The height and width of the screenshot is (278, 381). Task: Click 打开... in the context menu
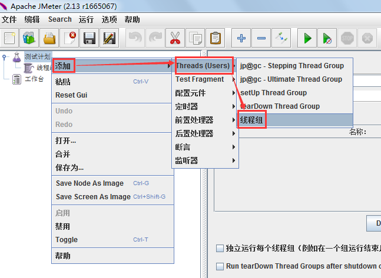pos(112,140)
